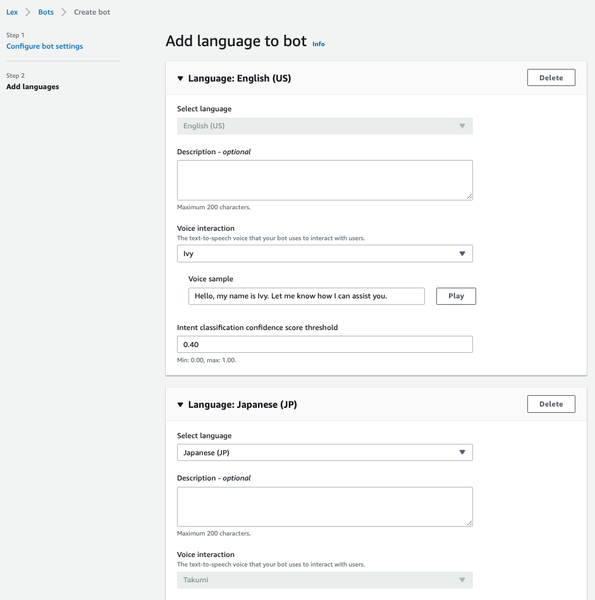Go to Lex in the breadcrumb
Screen dimensions: 595x600
pyautogui.click(x=12, y=12)
